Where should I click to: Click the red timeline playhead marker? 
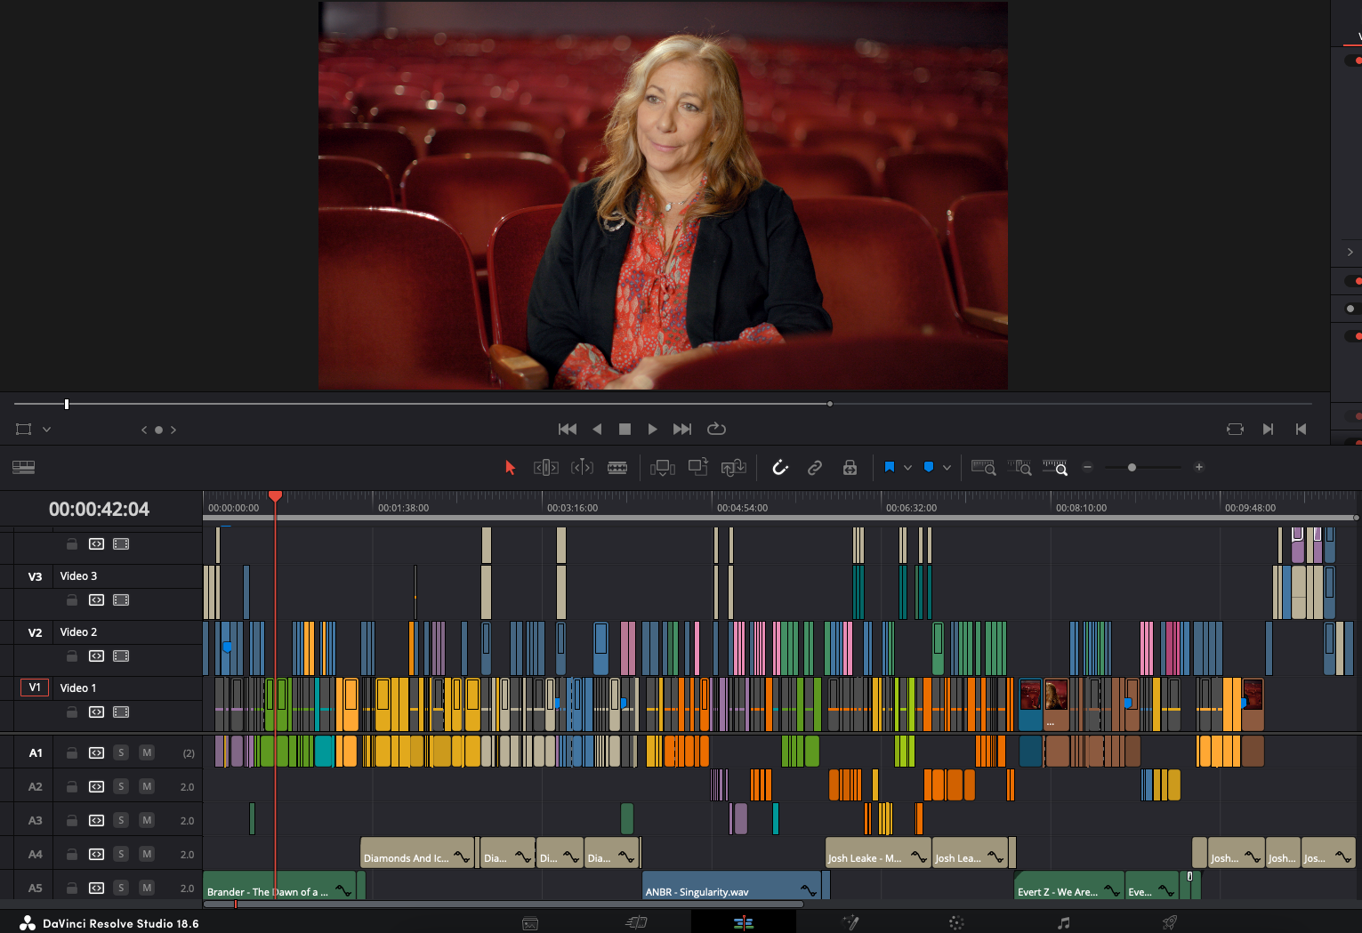pos(275,495)
